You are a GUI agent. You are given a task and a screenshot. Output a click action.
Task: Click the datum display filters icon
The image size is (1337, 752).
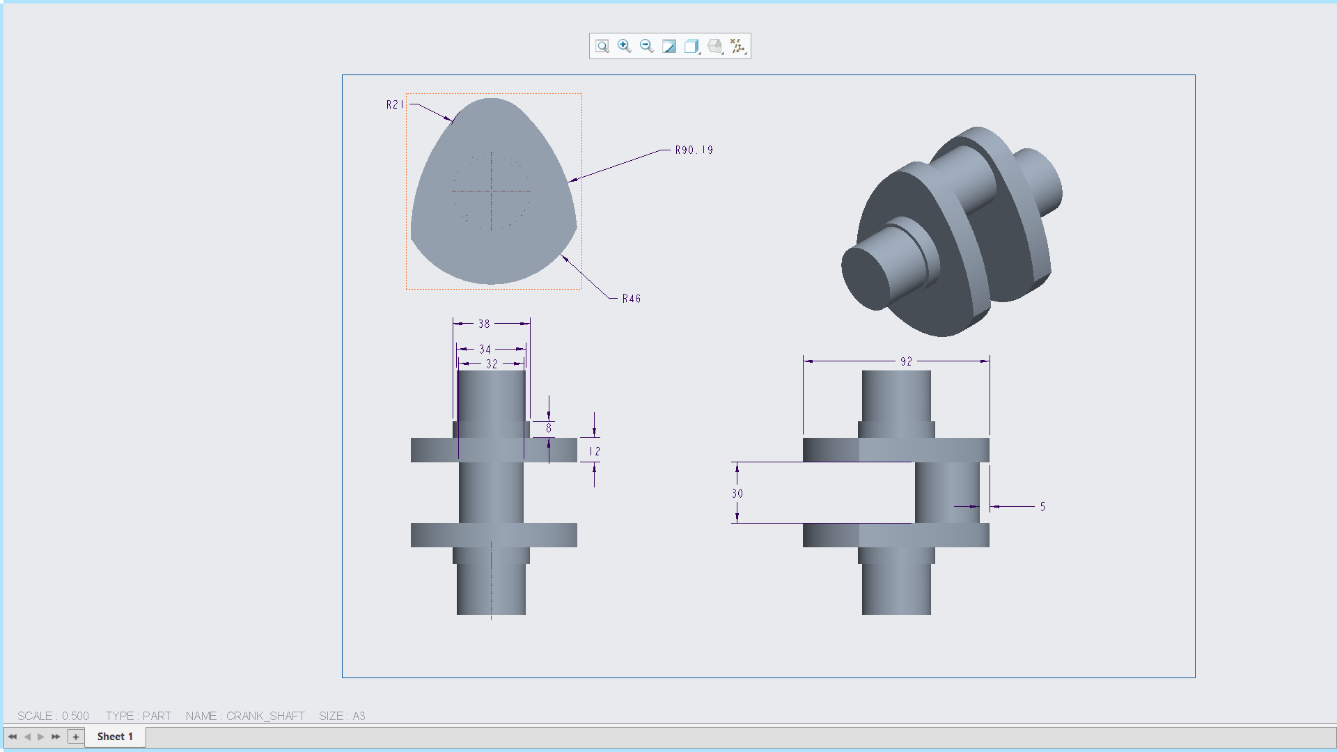[x=737, y=46]
